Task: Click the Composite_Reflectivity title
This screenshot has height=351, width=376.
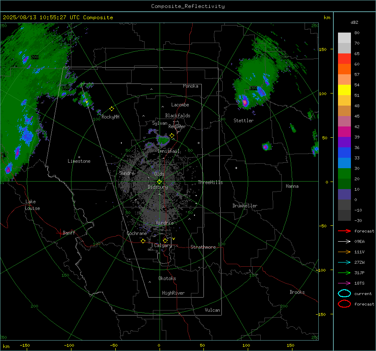Action: pyautogui.click(x=188, y=6)
